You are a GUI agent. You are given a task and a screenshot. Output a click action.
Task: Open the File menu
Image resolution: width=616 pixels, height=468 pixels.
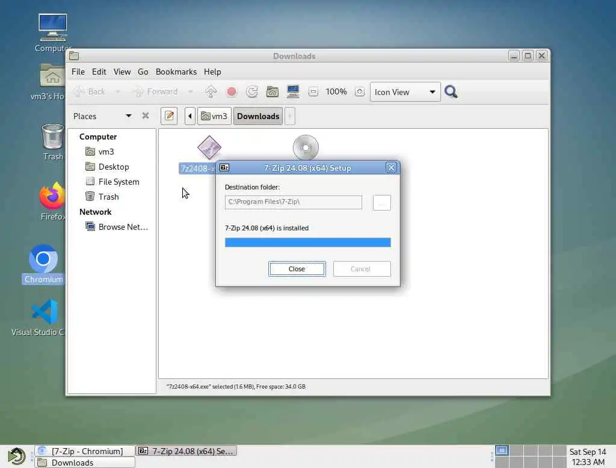[78, 72]
